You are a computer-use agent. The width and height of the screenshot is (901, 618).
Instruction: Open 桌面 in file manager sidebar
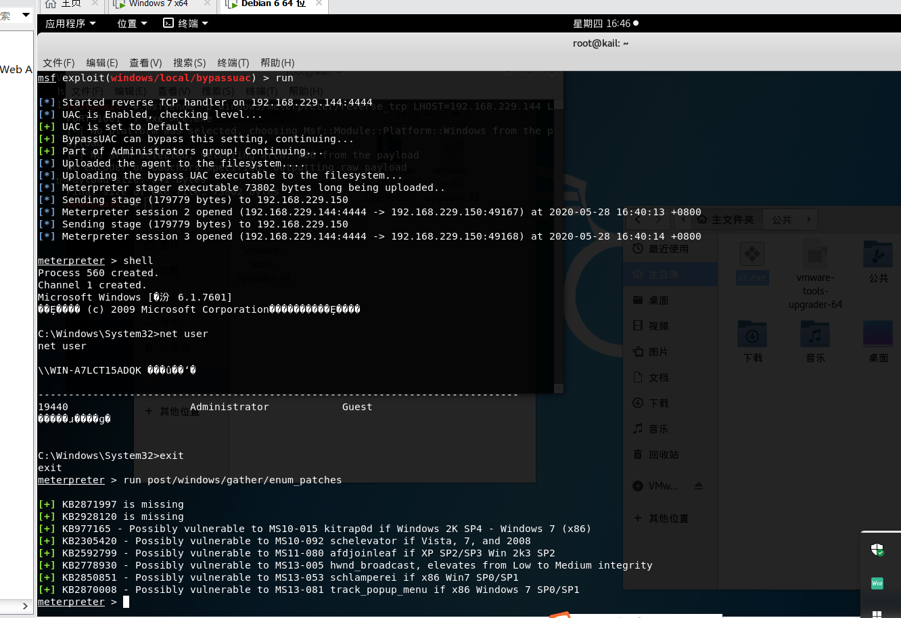670,301
